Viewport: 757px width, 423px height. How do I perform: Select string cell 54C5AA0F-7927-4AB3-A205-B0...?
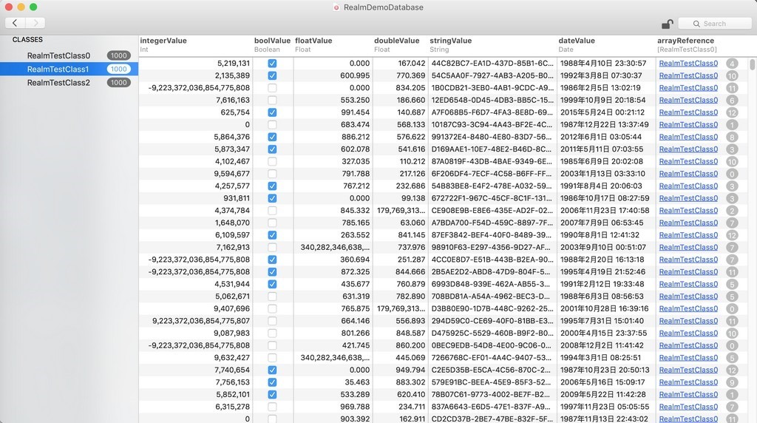tap(492, 75)
